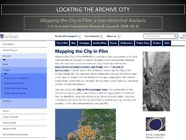Follow the Department of Communication and Media link

79,67
